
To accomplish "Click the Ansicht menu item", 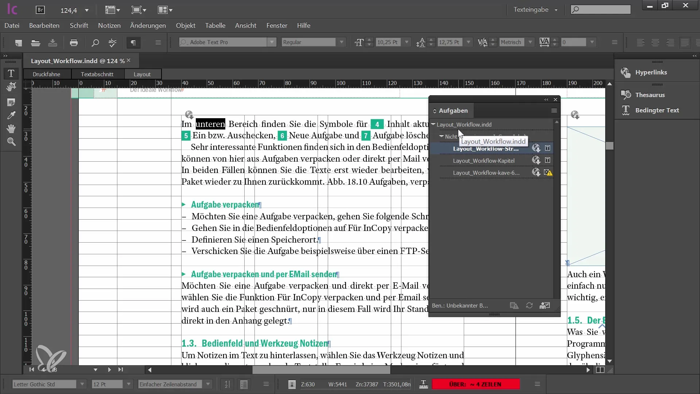I will [x=245, y=26].
